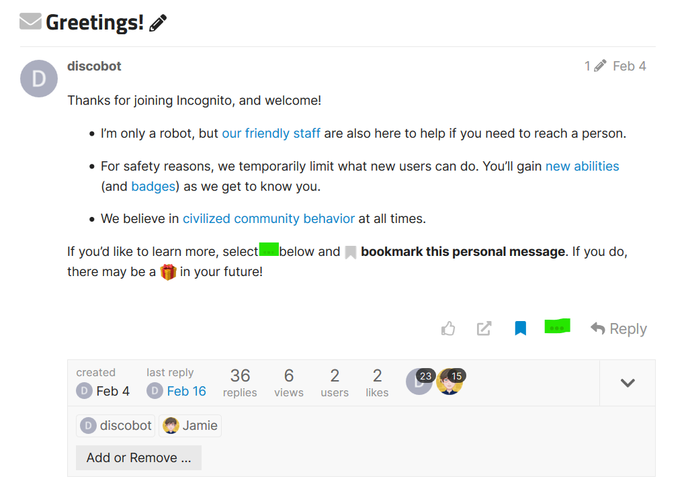Toggle the blue bookmark on this post
The image size is (686, 491).
(520, 328)
